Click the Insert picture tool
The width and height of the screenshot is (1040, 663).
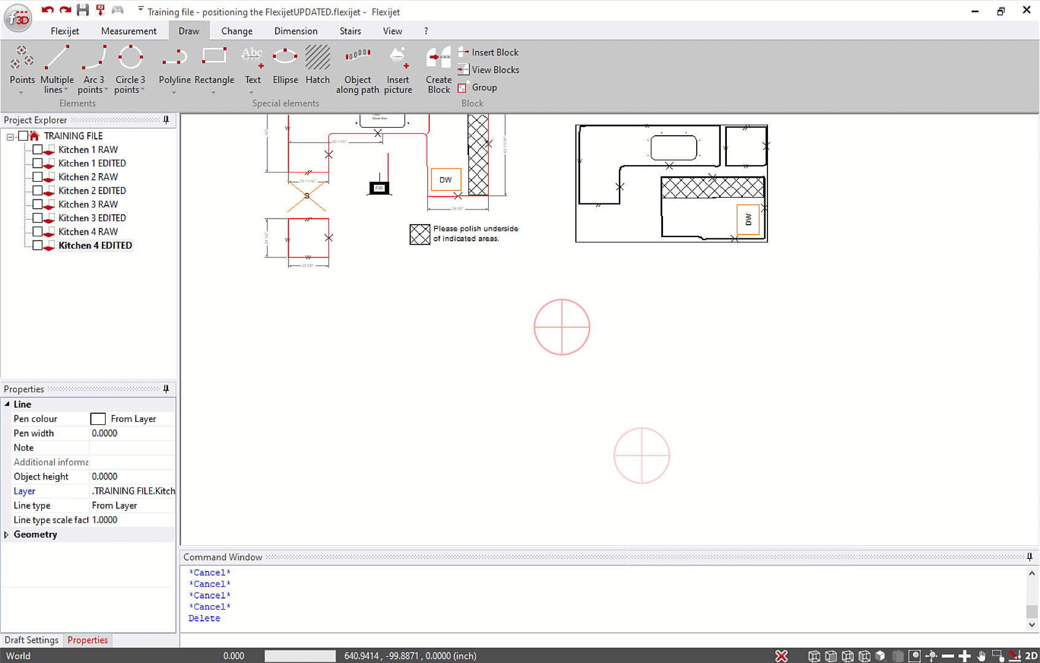(x=398, y=68)
